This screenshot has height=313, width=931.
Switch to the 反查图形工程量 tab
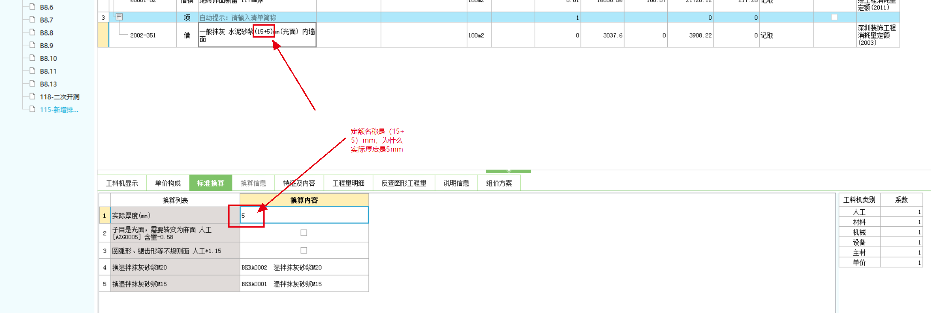pos(404,183)
